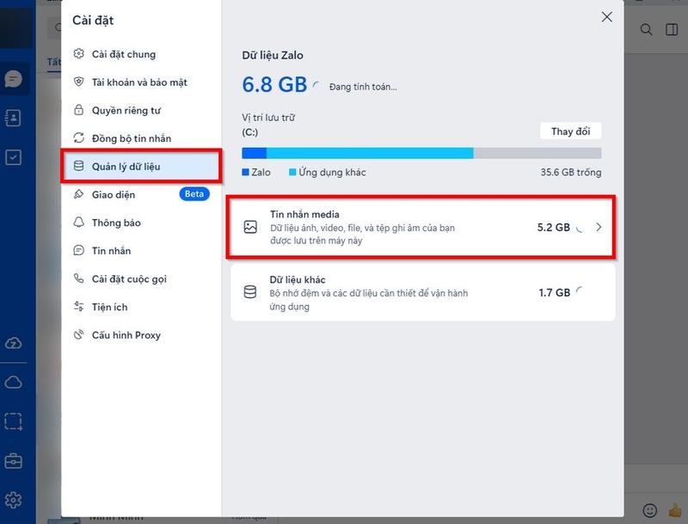Click the Vị trí lưu trữ label
688x524 pixels.
pos(268,118)
